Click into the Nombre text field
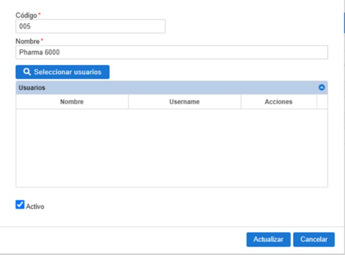The width and height of the screenshot is (345, 255). [172, 52]
